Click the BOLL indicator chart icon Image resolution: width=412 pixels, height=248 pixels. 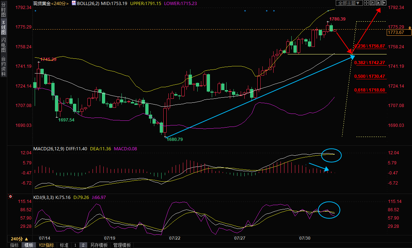point(74,3)
